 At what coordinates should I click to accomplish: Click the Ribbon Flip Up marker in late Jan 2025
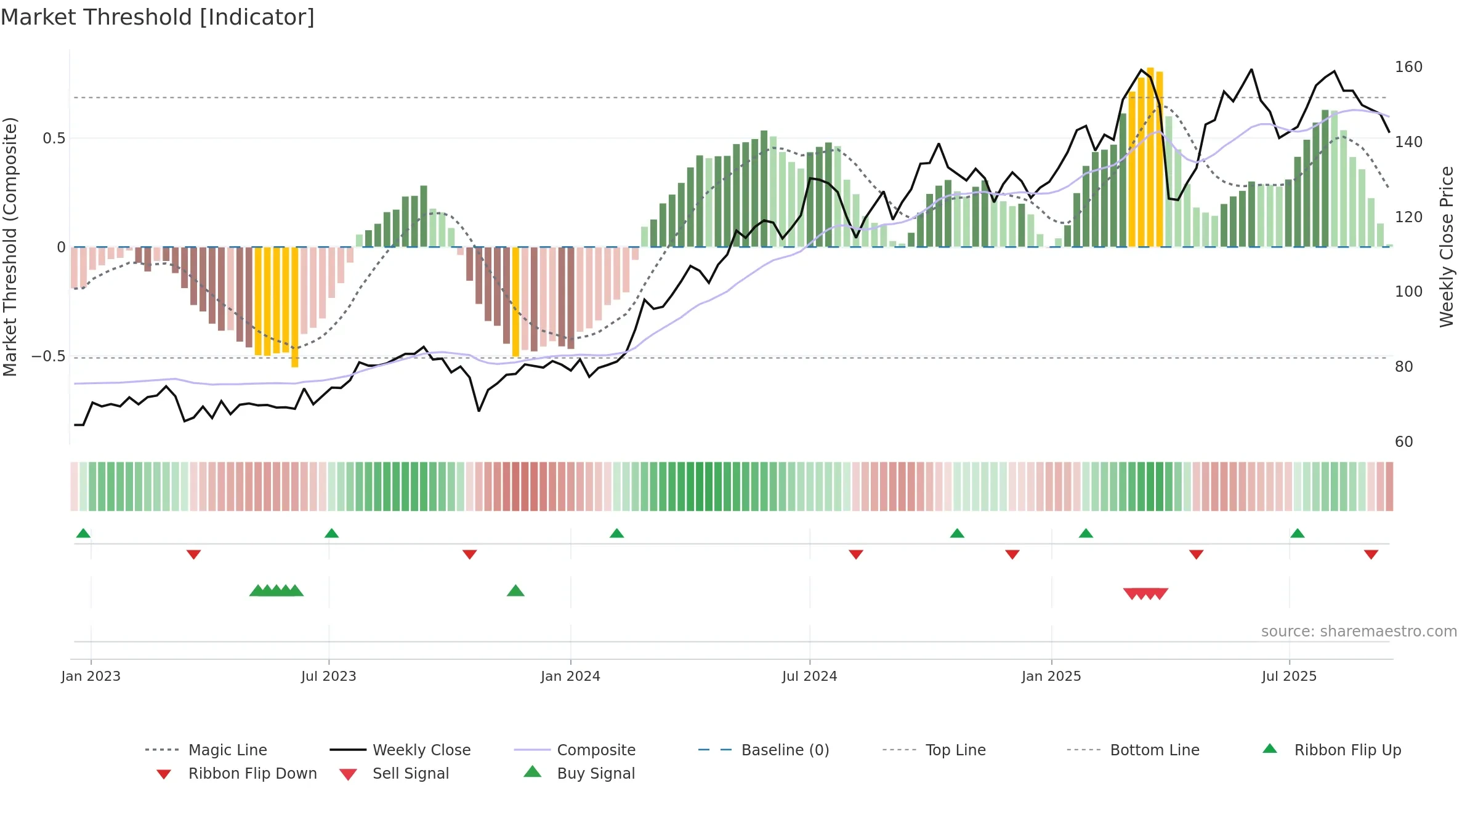tap(1086, 533)
